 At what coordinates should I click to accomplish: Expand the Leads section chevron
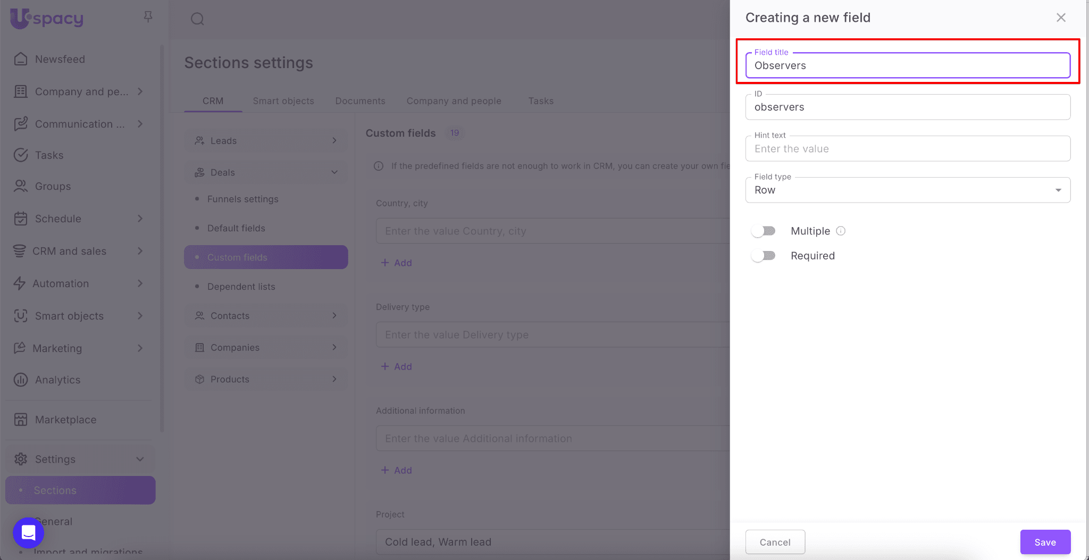coord(334,140)
